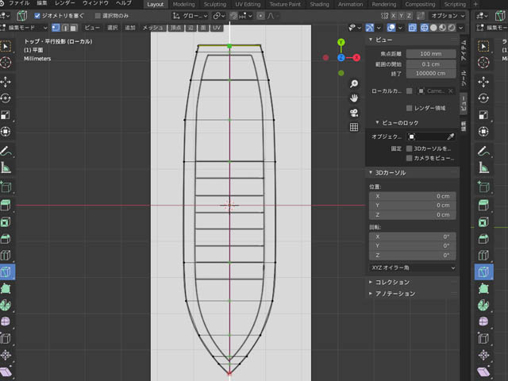508x381 pixels.
Task: Click the eyedropper in the object lock field
Action: [x=450, y=137]
